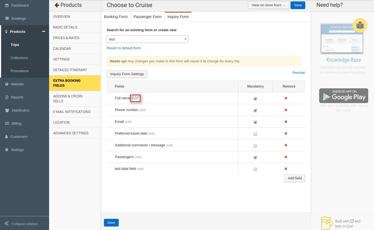Open Prices & Rates section
Screen dimensions: 374x230
click(x=66, y=38)
